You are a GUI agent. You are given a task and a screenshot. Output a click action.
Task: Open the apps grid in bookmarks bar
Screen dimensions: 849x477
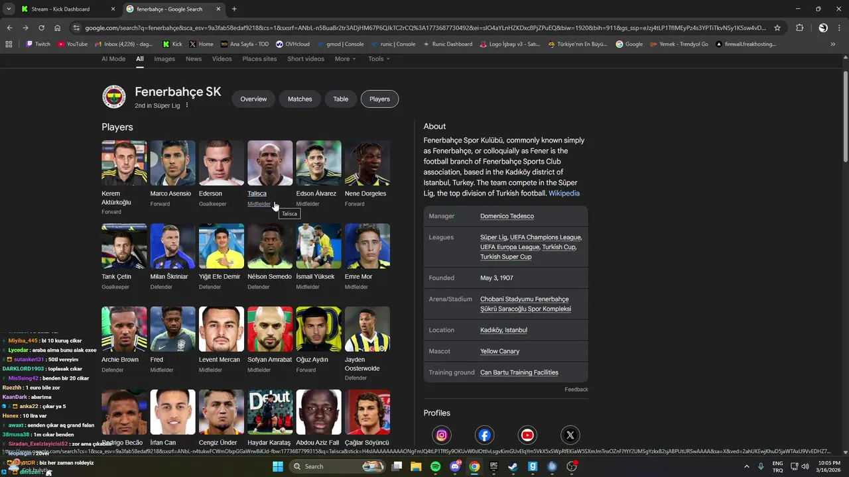click(9, 44)
